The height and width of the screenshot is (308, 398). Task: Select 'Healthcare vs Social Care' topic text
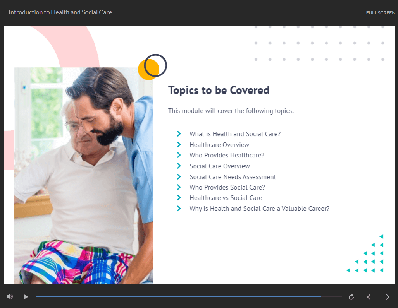click(x=226, y=198)
